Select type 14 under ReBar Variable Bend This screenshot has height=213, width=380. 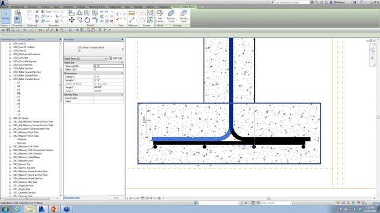[18, 115]
